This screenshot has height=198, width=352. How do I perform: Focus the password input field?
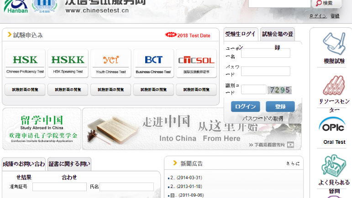[266, 71]
